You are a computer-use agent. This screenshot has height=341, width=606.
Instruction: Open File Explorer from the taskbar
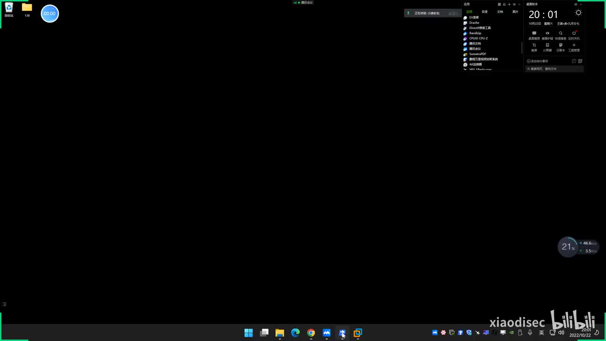(280, 333)
